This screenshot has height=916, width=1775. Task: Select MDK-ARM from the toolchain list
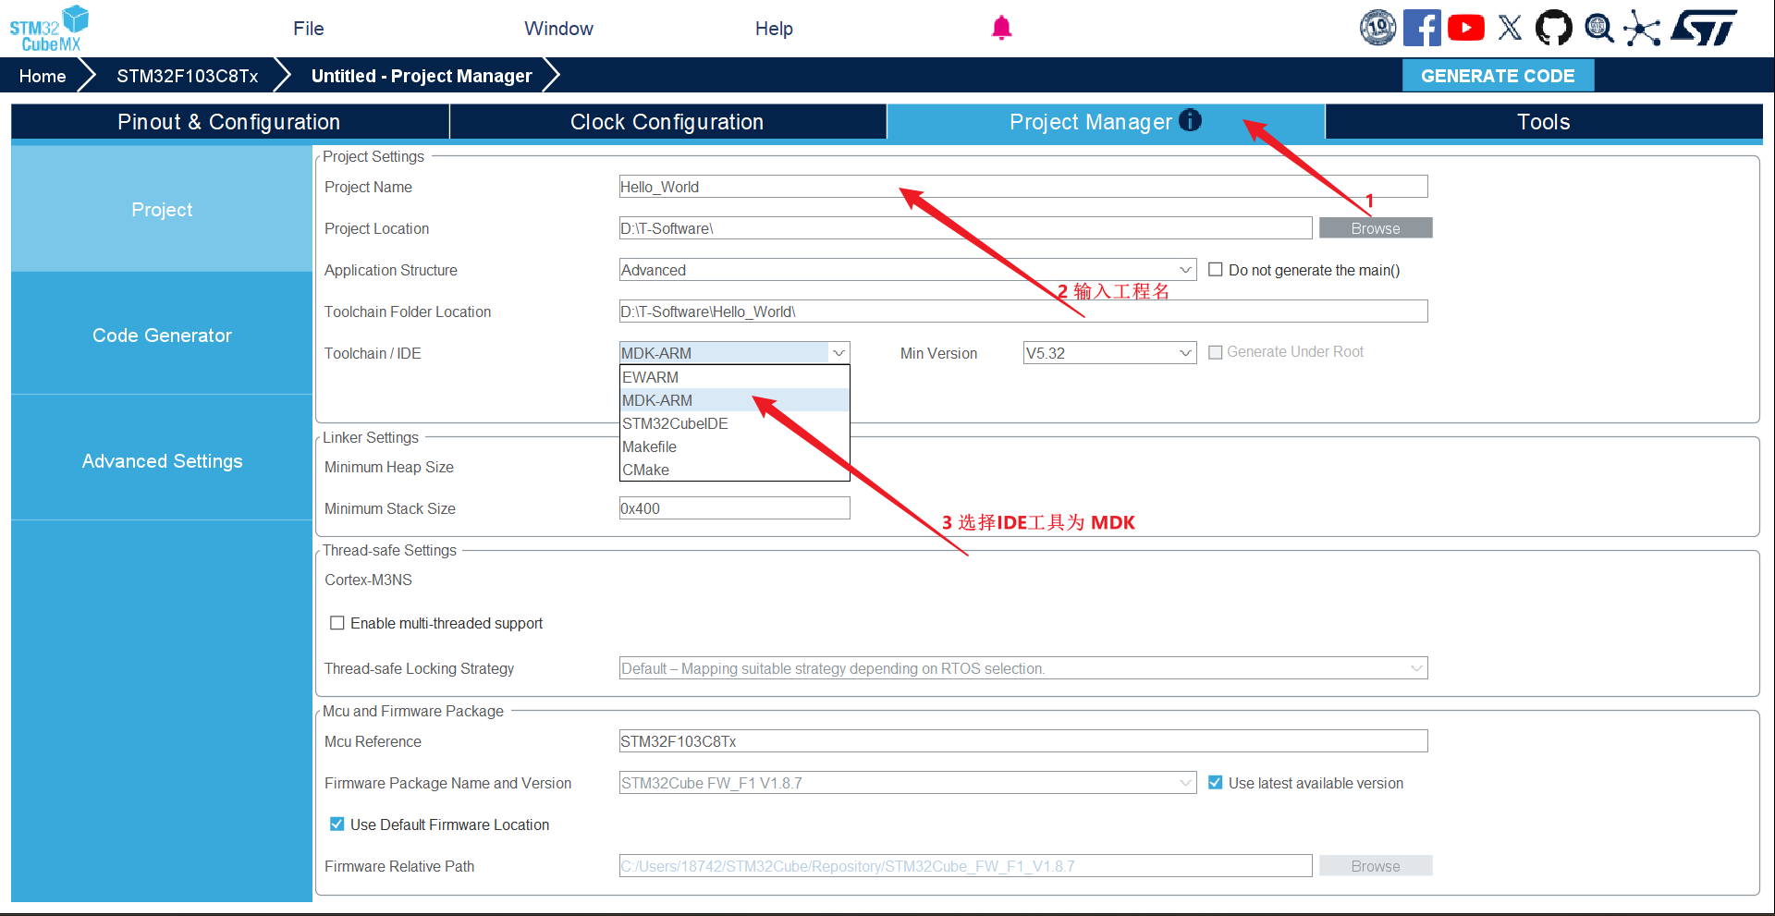pyautogui.click(x=734, y=400)
